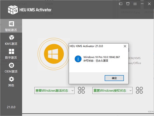Go to the OEM激活 tab
The height and width of the screenshot is (116, 154).
[11, 68]
